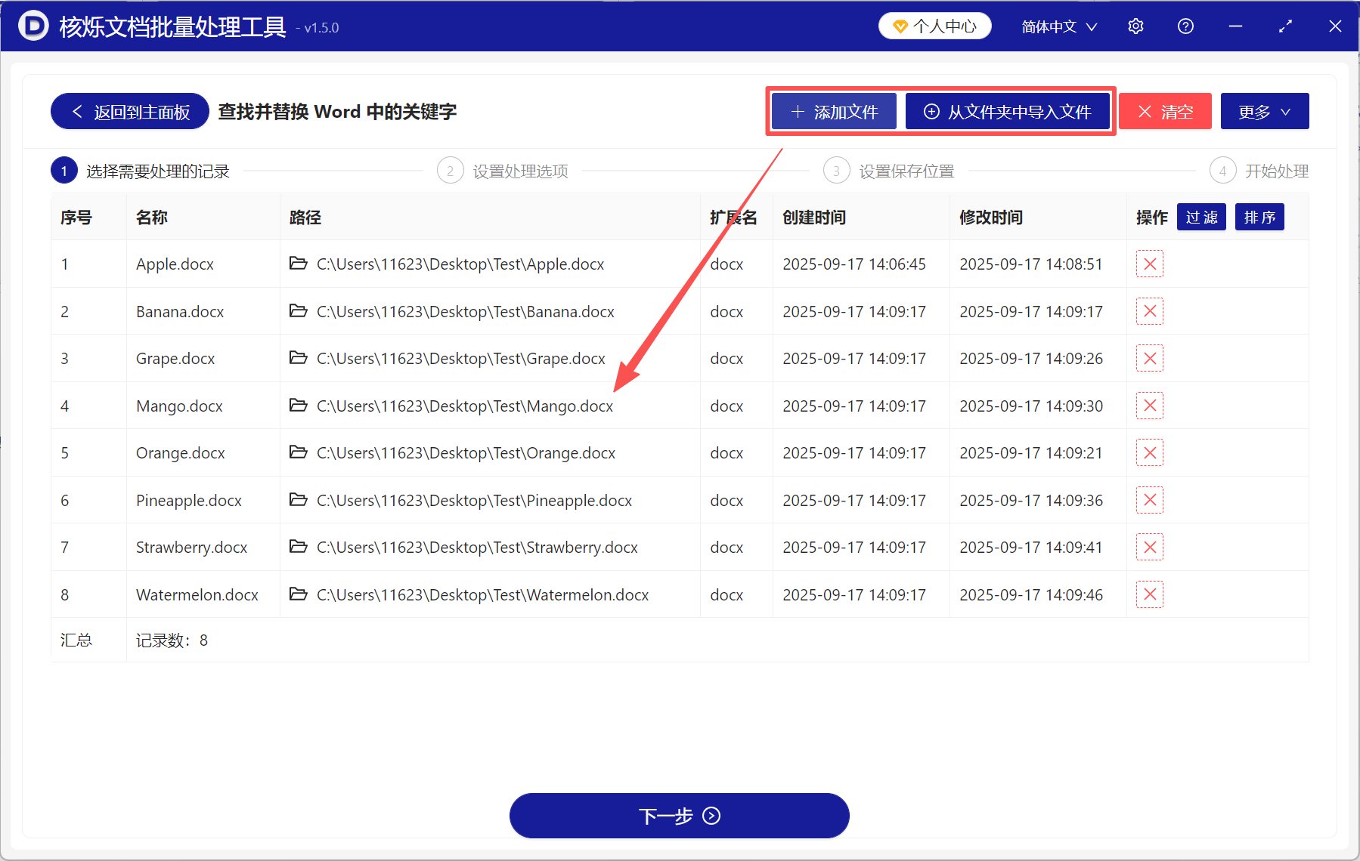Remove Grape.docx using its delete icon
The width and height of the screenshot is (1360, 861).
click(1149, 358)
